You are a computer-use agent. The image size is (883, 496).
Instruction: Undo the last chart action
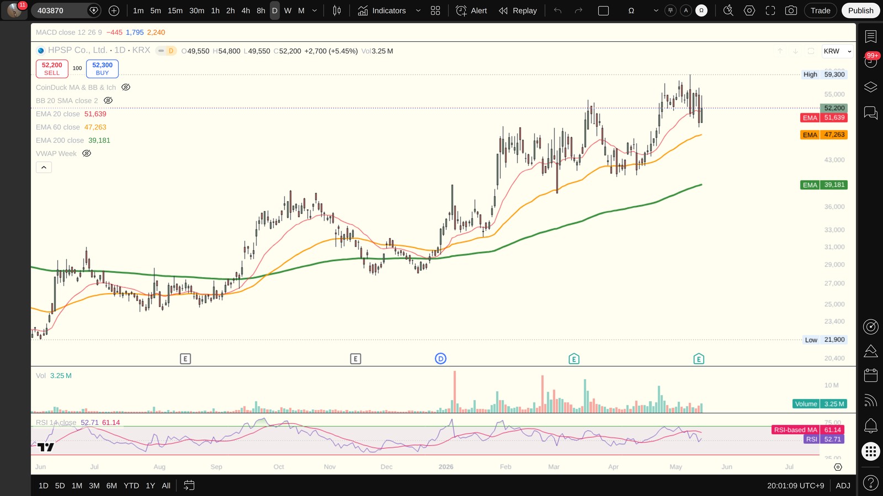(x=557, y=10)
